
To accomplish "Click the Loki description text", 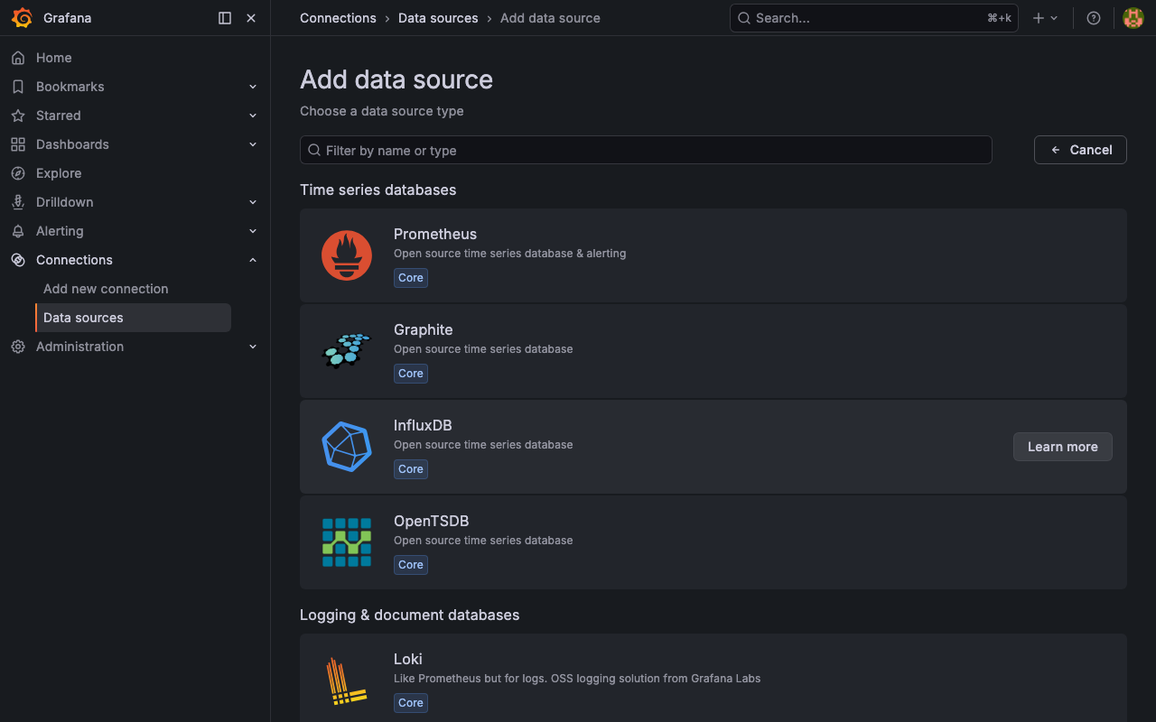I will click(x=577, y=679).
